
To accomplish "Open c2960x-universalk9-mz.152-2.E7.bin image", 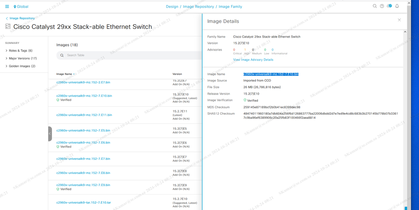I will 83,82.
